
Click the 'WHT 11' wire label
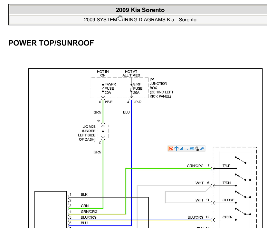coord(202,200)
